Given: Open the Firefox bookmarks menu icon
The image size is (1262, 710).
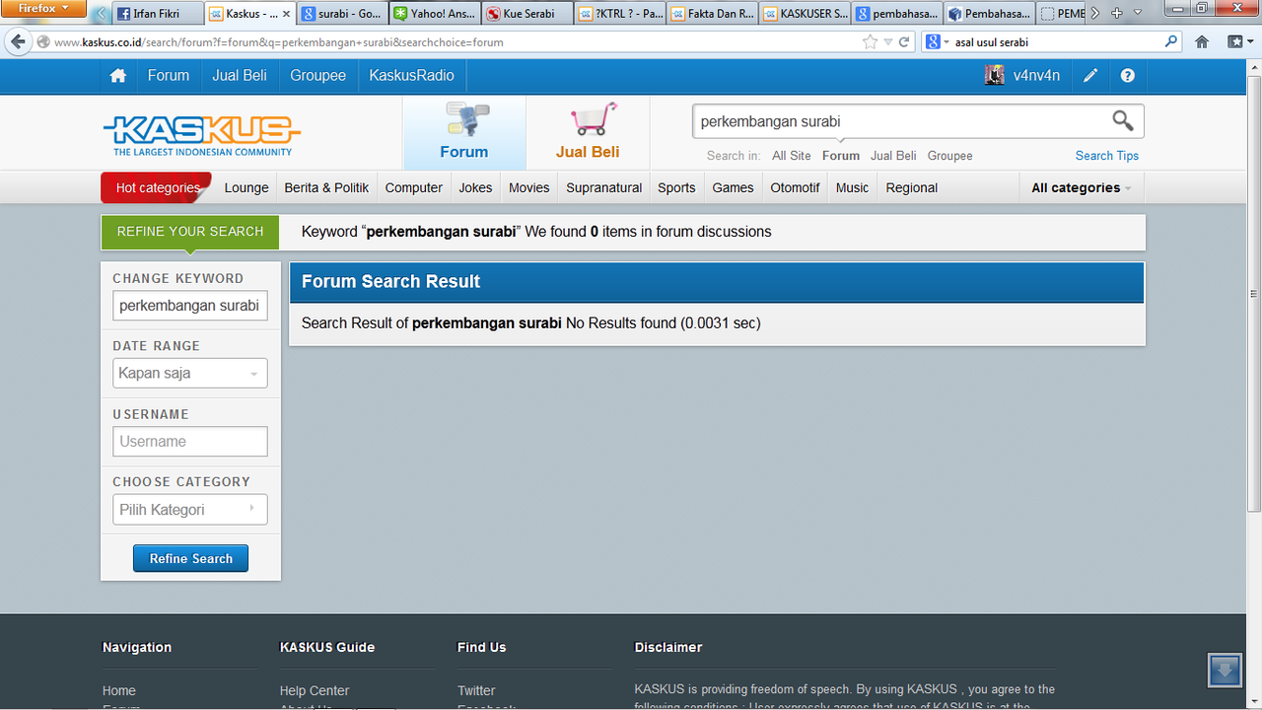Looking at the screenshot, I should (1239, 42).
